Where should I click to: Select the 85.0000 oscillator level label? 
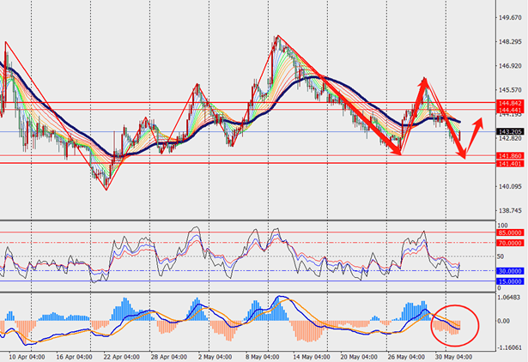click(510, 231)
